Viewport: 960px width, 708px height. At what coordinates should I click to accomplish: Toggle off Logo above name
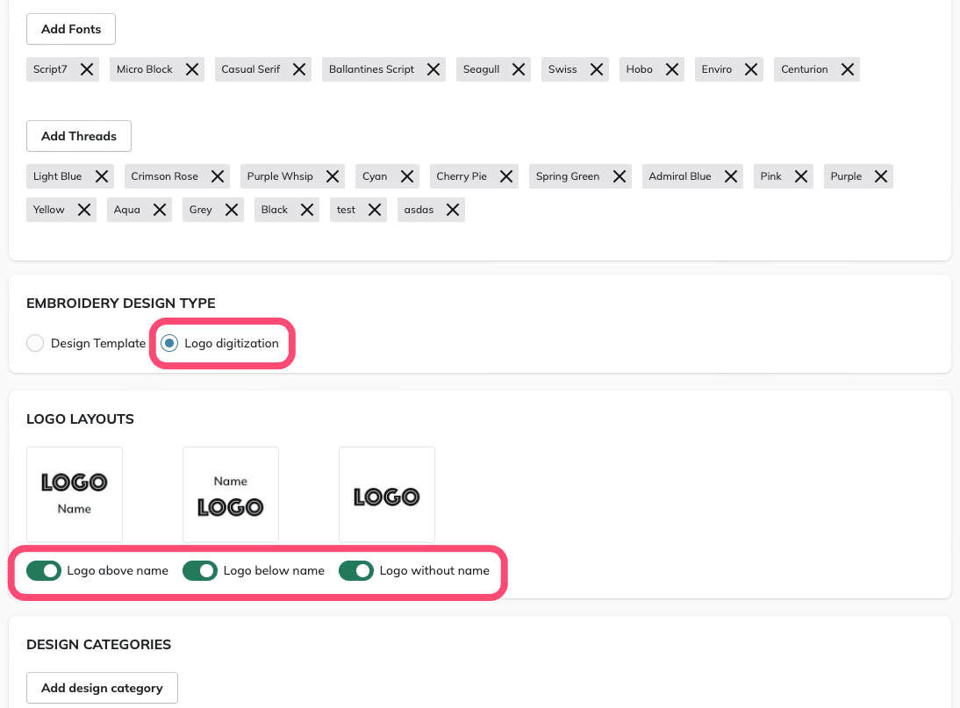tap(44, 571)
